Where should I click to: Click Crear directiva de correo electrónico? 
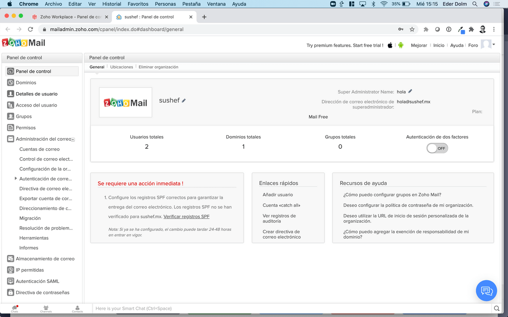tap(282, 234)
